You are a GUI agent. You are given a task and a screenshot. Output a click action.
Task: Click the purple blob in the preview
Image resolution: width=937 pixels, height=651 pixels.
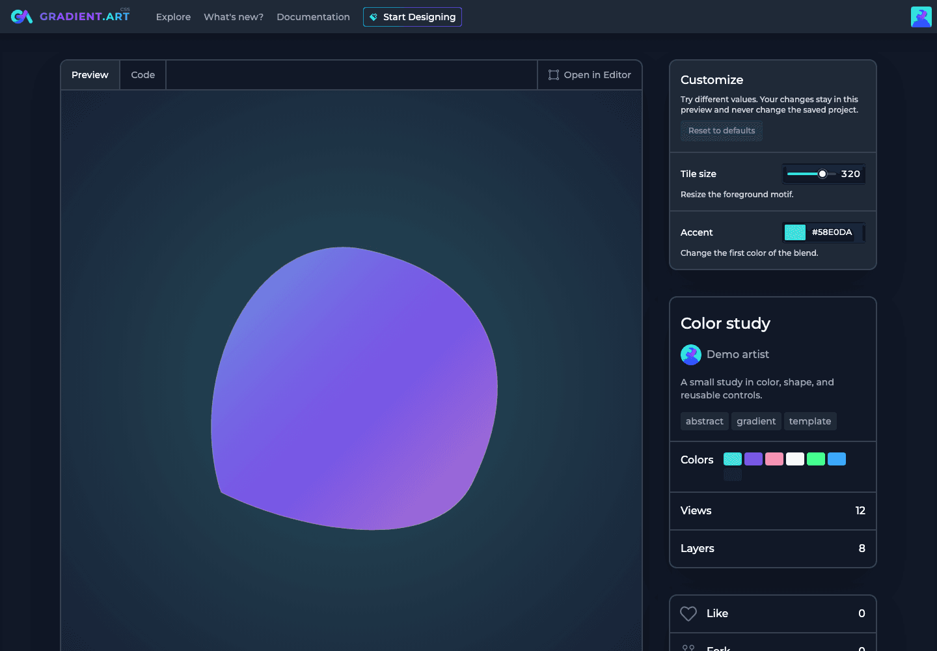355,389
